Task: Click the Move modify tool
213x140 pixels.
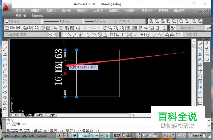Action: tap(200, 71)
